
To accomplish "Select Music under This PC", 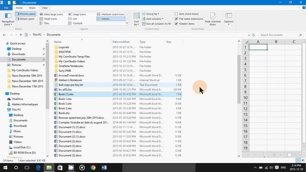I will click(x=17, y=131).
